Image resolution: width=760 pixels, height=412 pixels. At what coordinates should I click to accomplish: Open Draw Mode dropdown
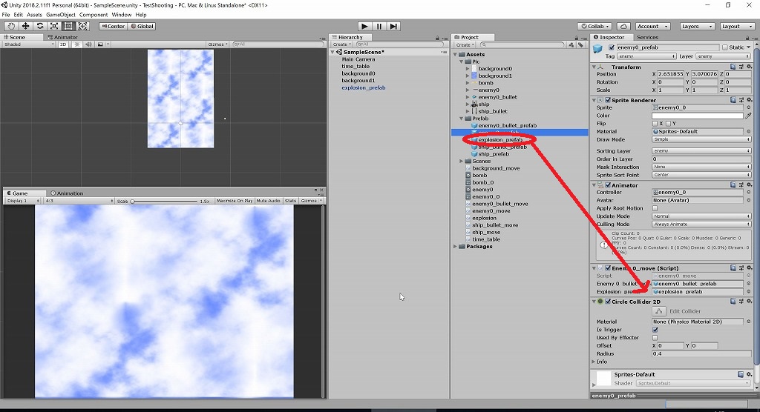(x=702, y=139)
